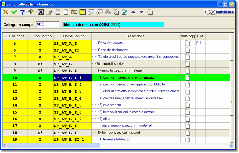Select the SP_AT_B_II_1 field name cell
Viewport: 239px width, 153px height.
[x=73, y=140]
